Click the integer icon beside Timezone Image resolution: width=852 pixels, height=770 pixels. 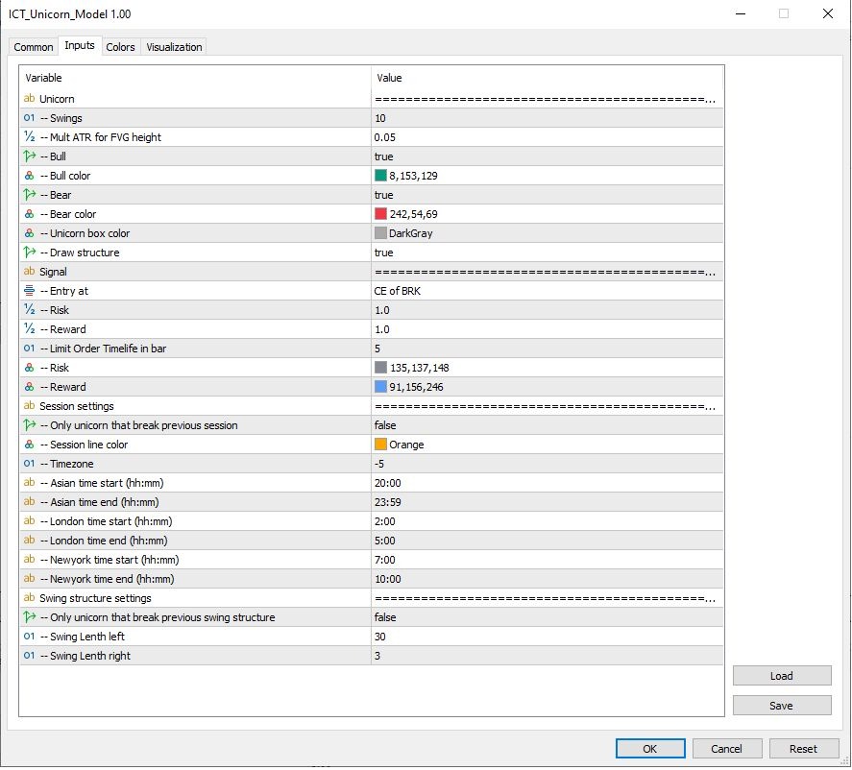(29, 464)
